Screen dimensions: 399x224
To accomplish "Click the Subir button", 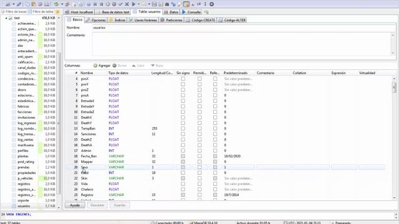I will [138, 65].
